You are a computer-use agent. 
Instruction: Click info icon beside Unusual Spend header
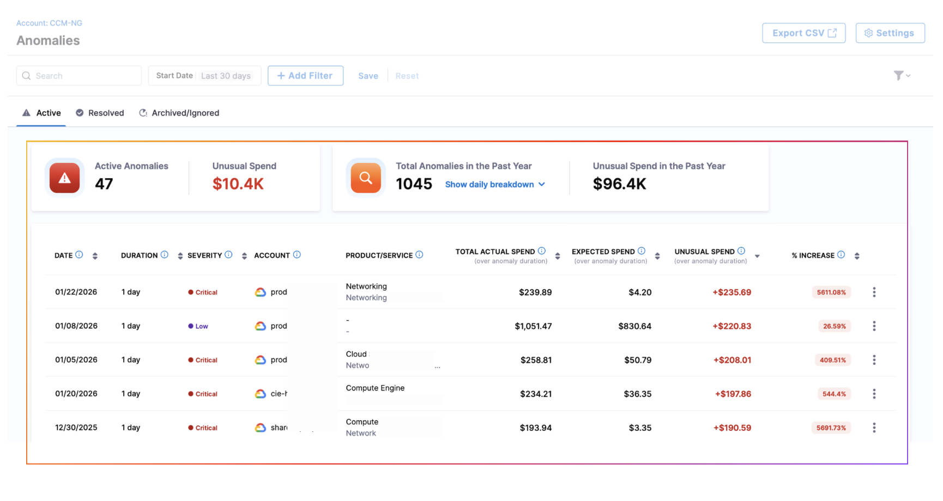click(741, 251)
